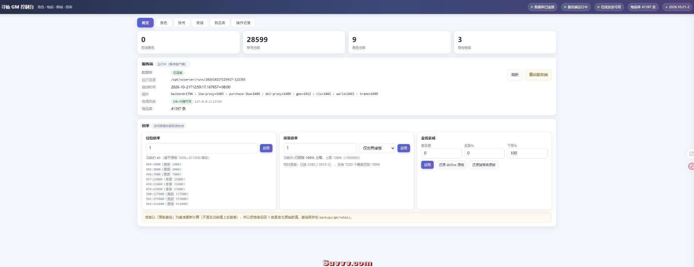Click the 背包物品 3 stat card
Image resolution: width=694 pixels, height=267 pixels.
coord(505,42)
